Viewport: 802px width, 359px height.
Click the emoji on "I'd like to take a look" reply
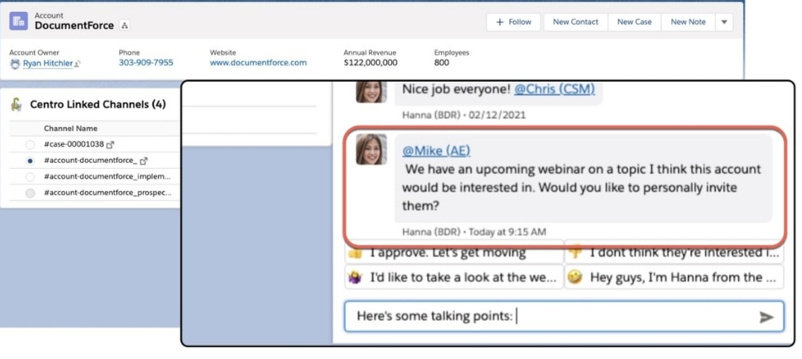tap(354, 277)
